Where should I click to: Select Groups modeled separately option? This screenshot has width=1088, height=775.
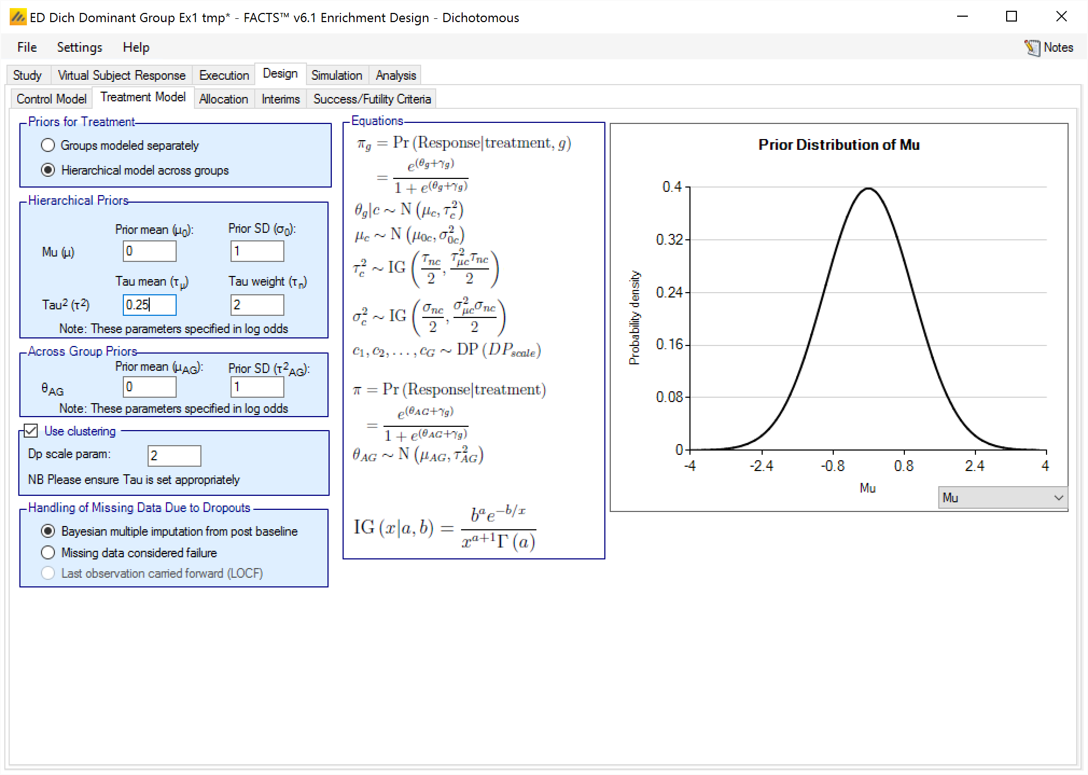click(x=48, y=145)
